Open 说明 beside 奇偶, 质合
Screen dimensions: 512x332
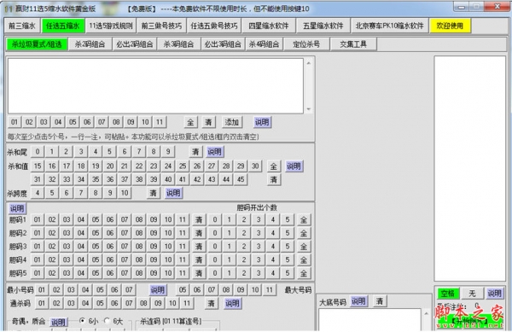click(58, 323)
